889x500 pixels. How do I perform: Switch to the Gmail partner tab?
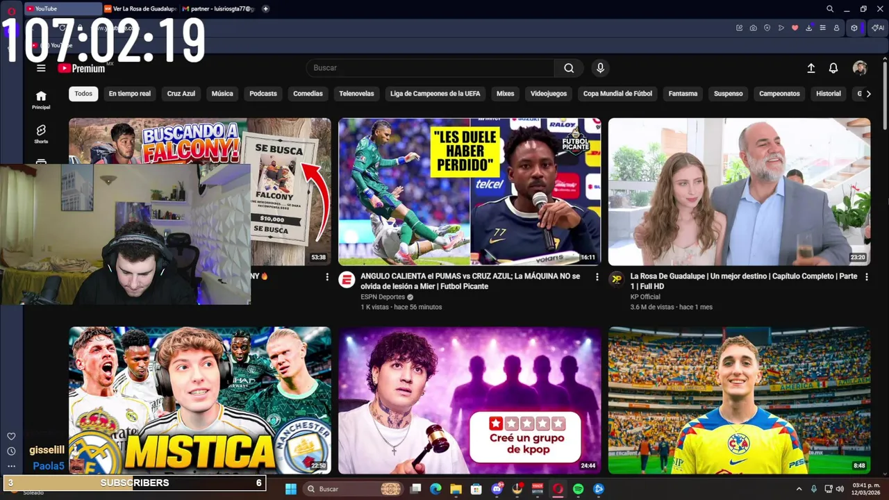219,9
